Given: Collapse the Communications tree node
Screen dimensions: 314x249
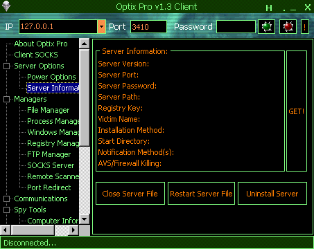Looking at the screenshot, I should pyautogui.click(x=6, y=199).
